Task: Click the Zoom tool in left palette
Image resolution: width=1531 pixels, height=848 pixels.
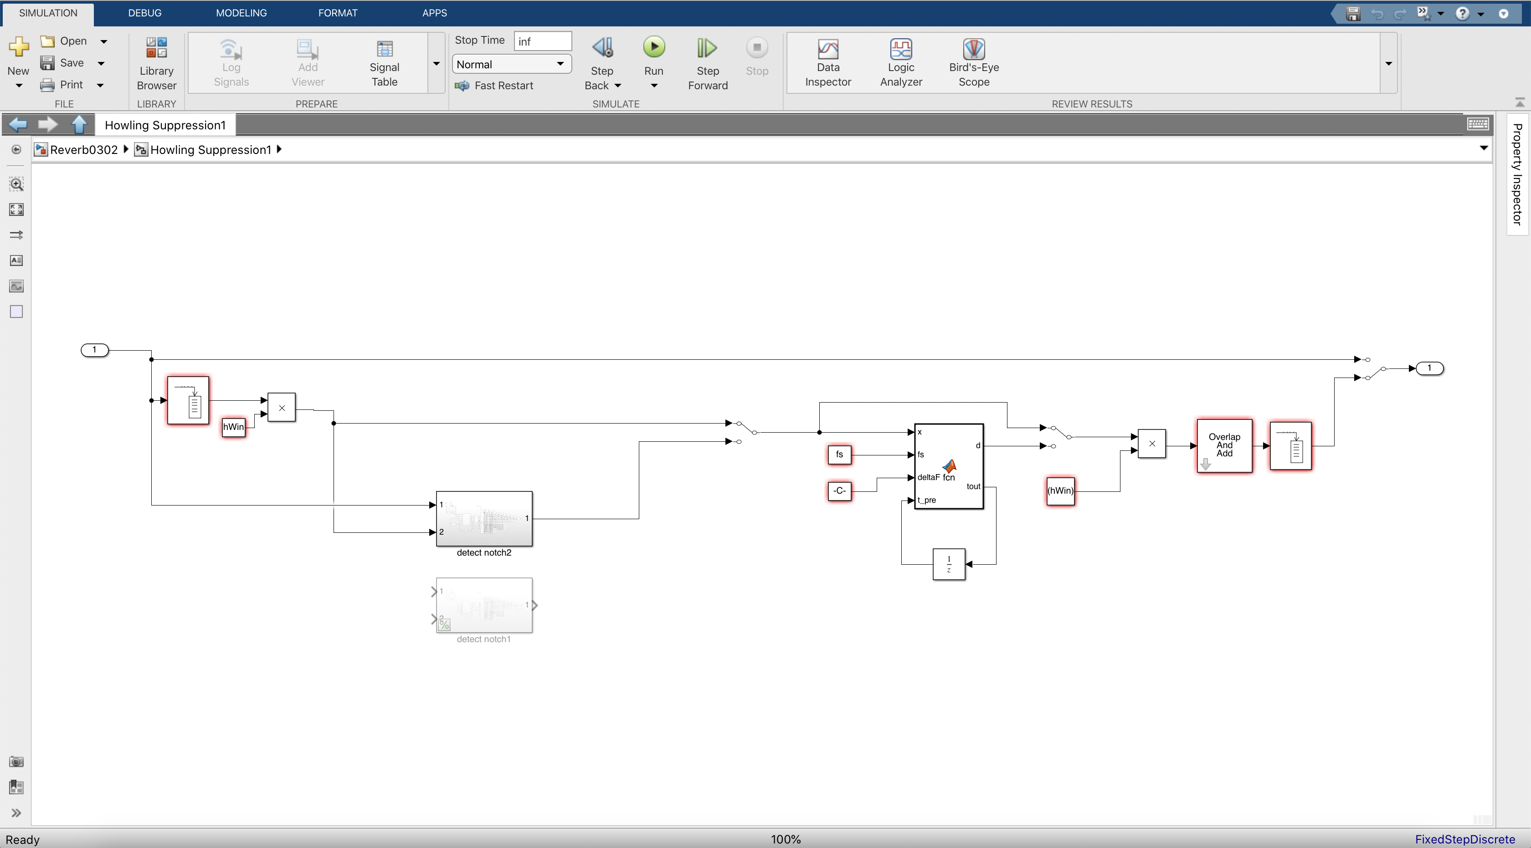Action: click(16, 184)
